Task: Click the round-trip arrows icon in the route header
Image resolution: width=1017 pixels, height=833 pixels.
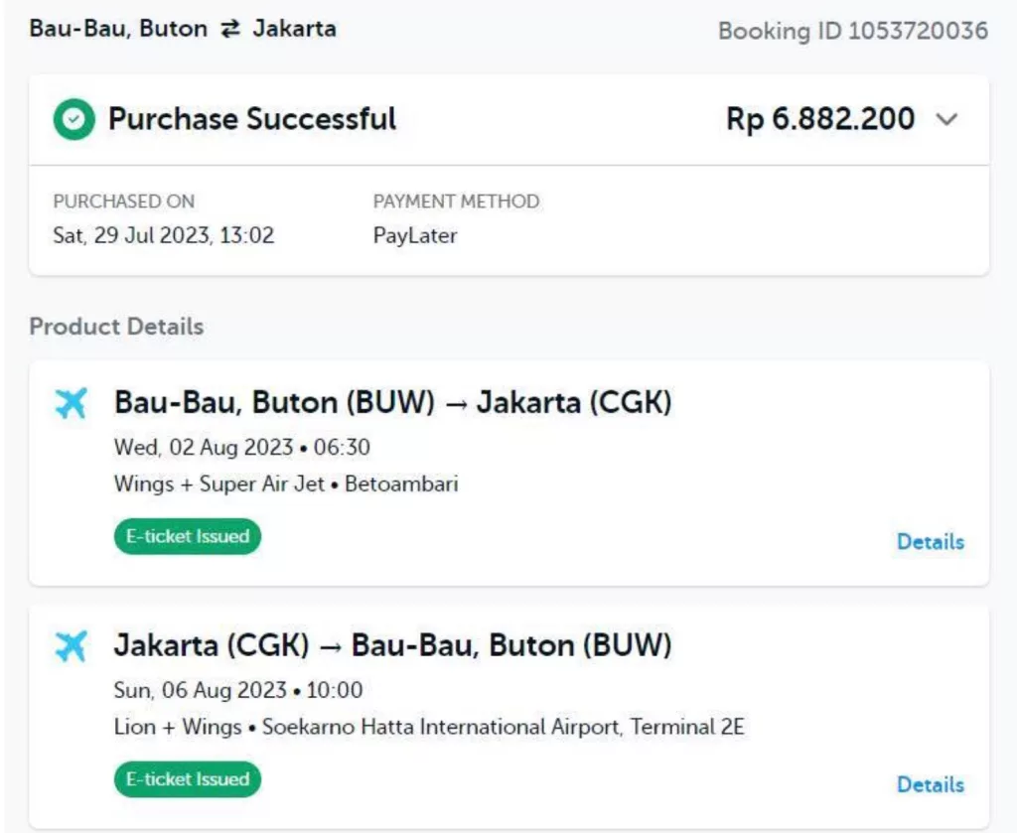Action: click(229, 29)
